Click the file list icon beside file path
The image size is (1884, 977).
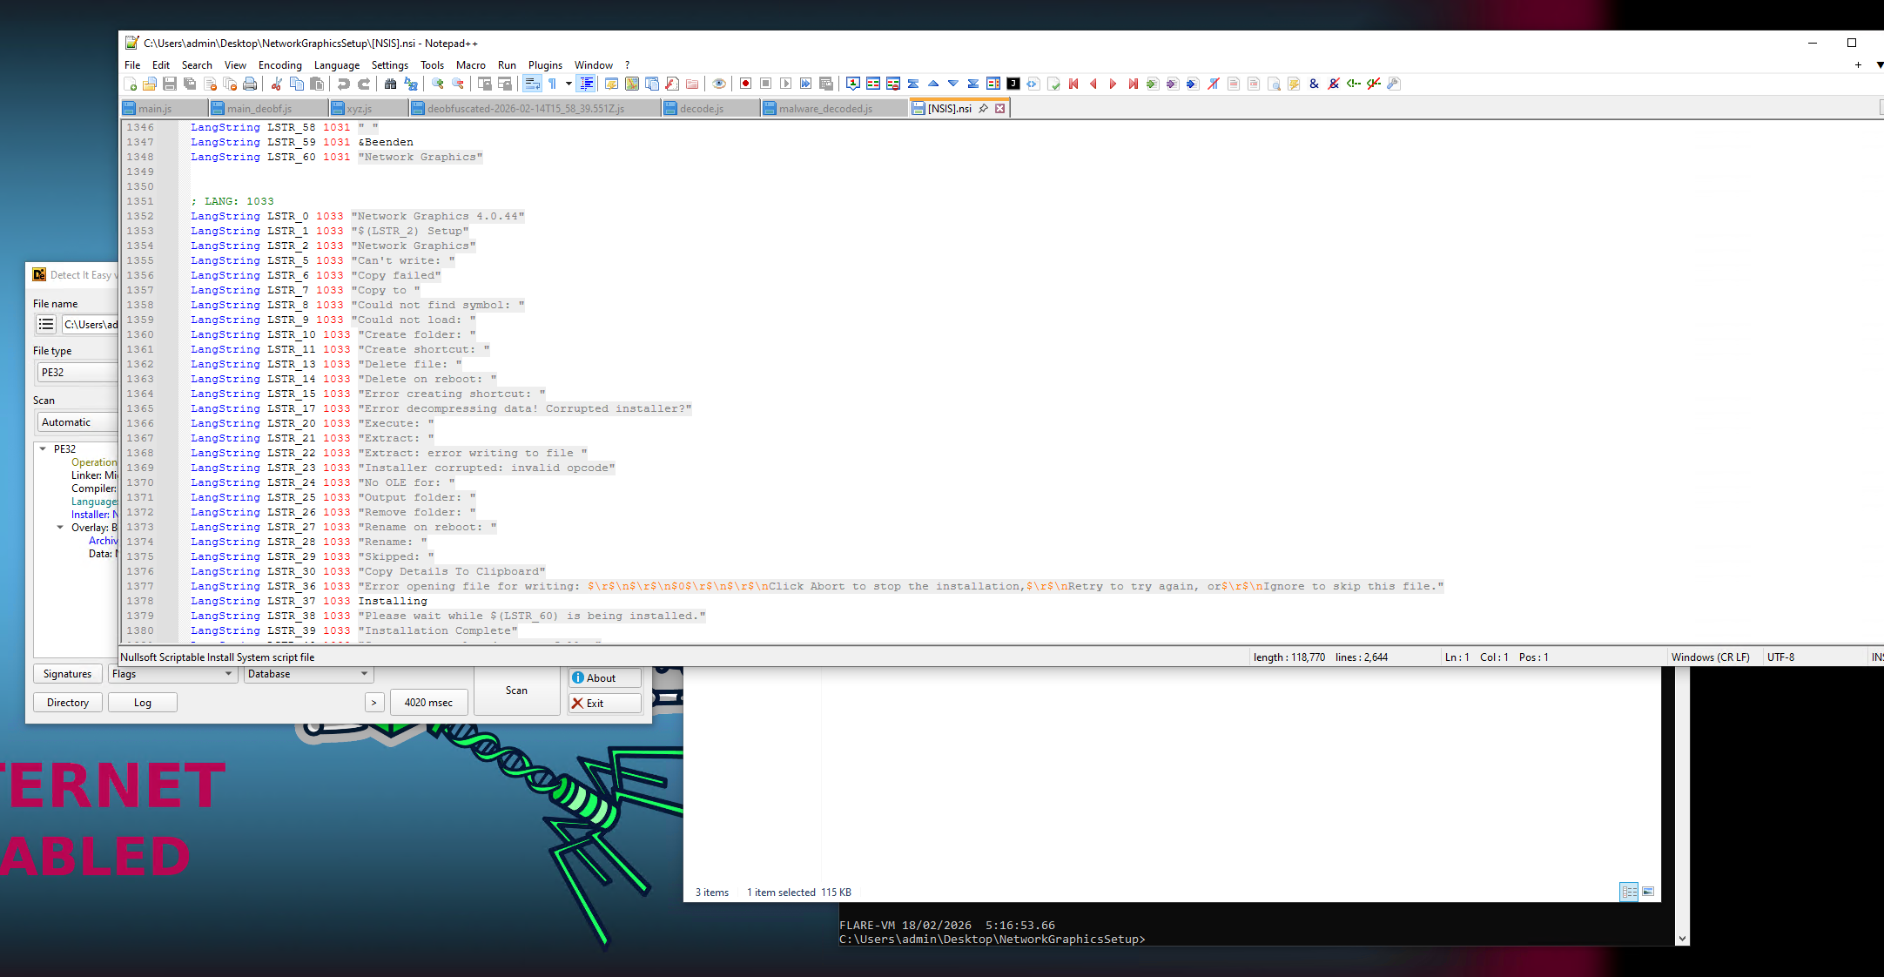(46, 325)
